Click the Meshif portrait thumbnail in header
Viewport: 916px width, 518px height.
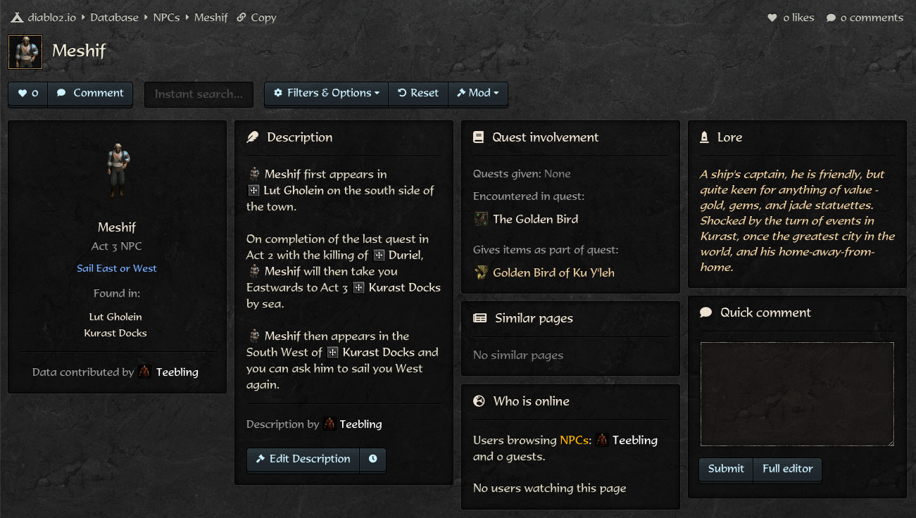[x=25, y=52]
